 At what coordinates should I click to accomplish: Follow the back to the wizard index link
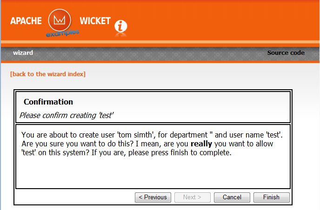click(48, 74)
